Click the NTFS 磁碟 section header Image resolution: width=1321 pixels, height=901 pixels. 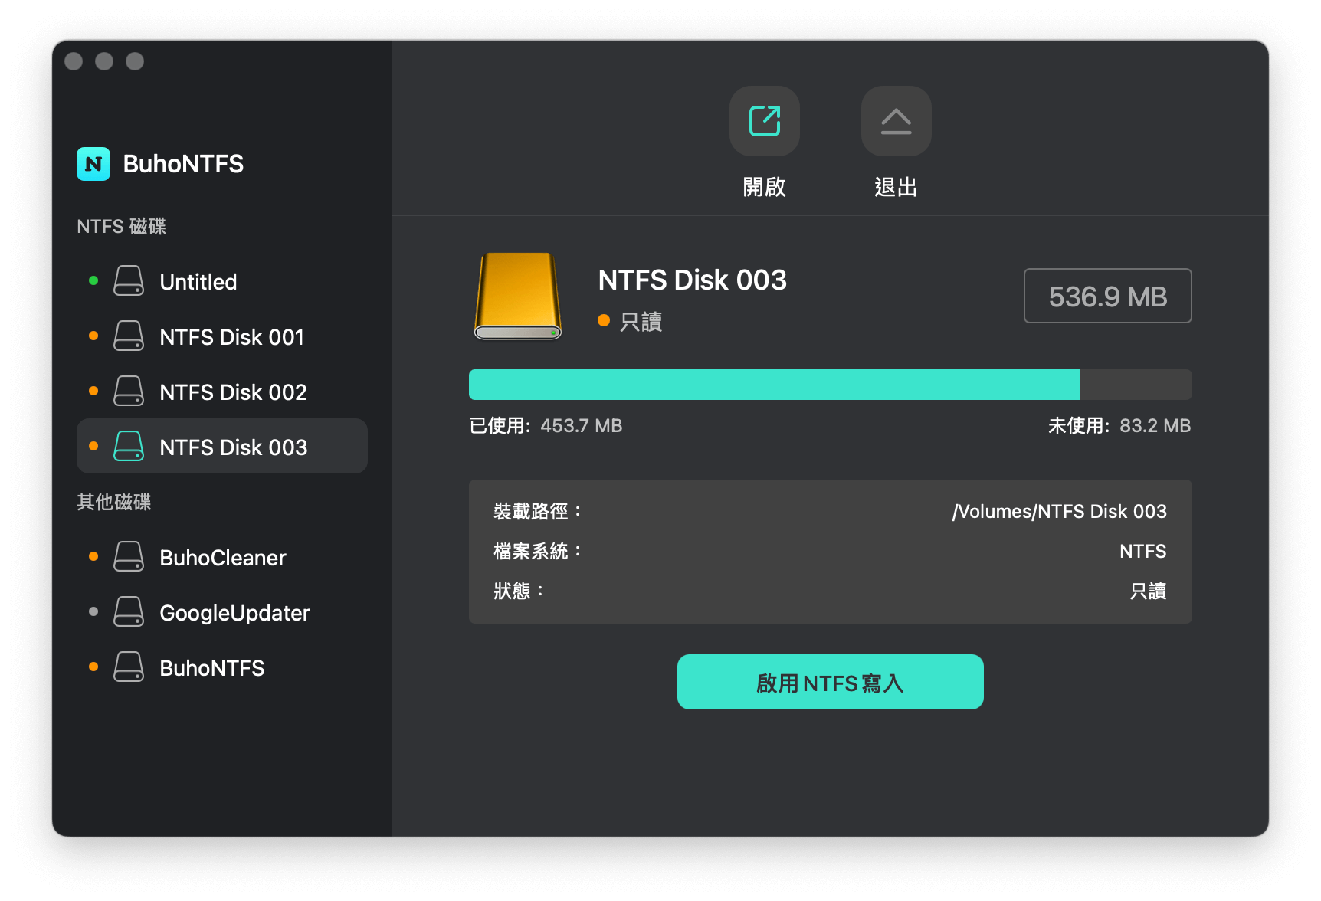pyautogui.click(x=121, y=226)
